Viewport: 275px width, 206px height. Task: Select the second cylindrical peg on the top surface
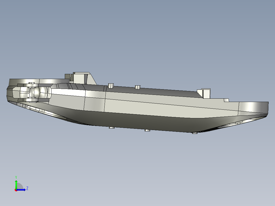pyautogui.click(x=138, y=87)
